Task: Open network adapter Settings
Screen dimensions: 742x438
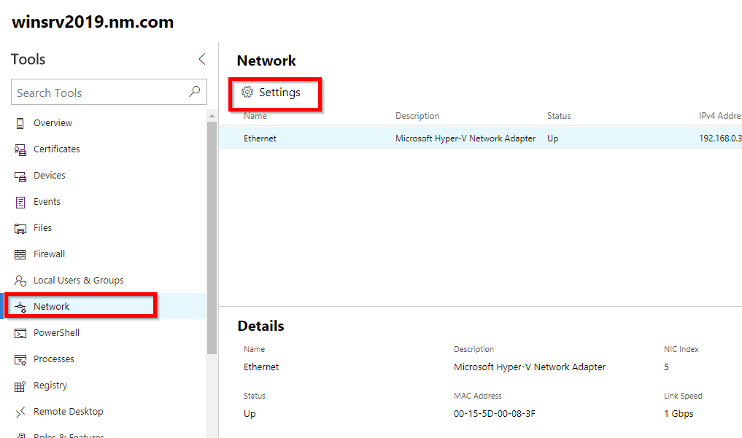Action: pyautogui.click(x=276, y=93)
